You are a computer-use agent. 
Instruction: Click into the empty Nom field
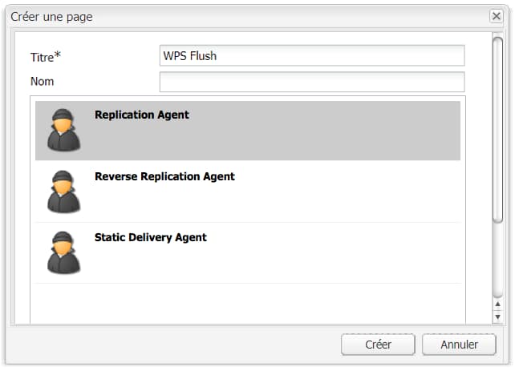pyautogui.click(x=312, y=82)
